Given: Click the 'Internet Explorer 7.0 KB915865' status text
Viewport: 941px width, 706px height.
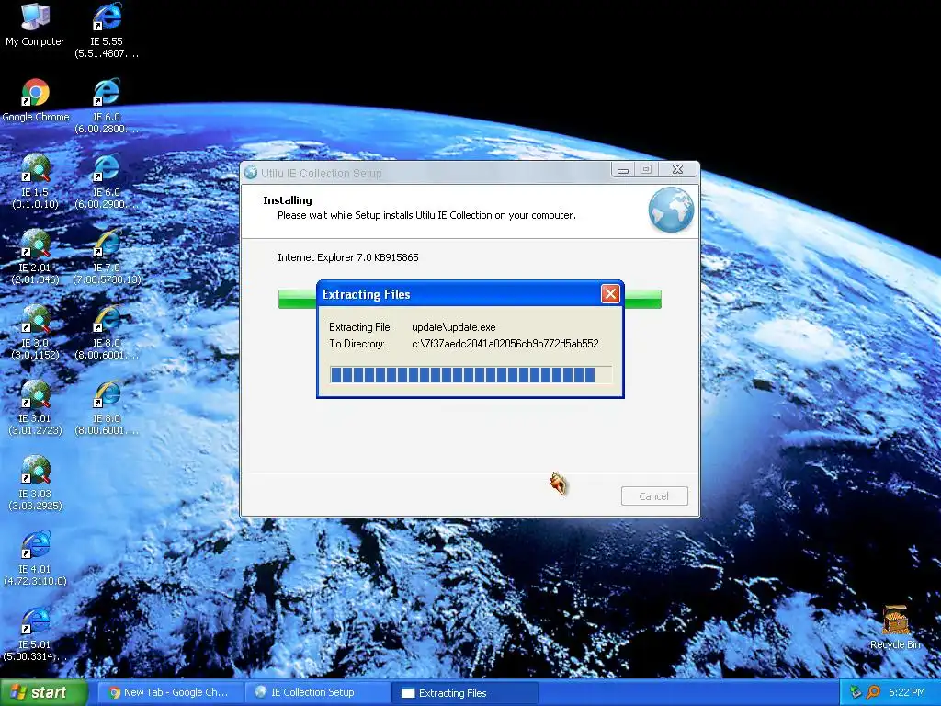Looking at the screenshot, I should 348,257.
